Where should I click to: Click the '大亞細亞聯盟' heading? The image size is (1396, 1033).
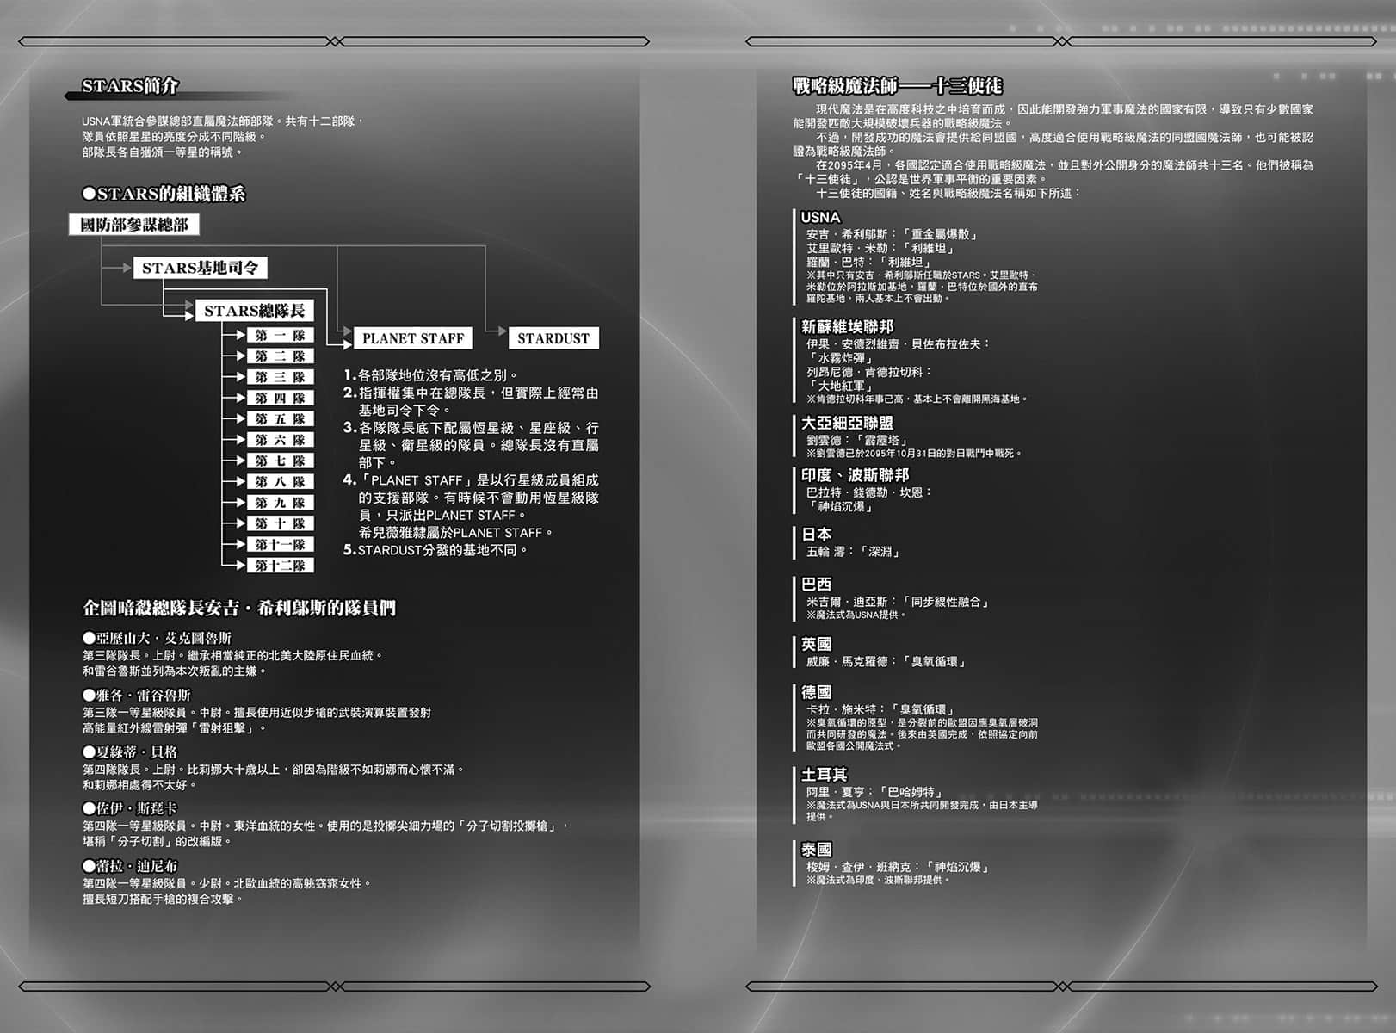(848, 423)
